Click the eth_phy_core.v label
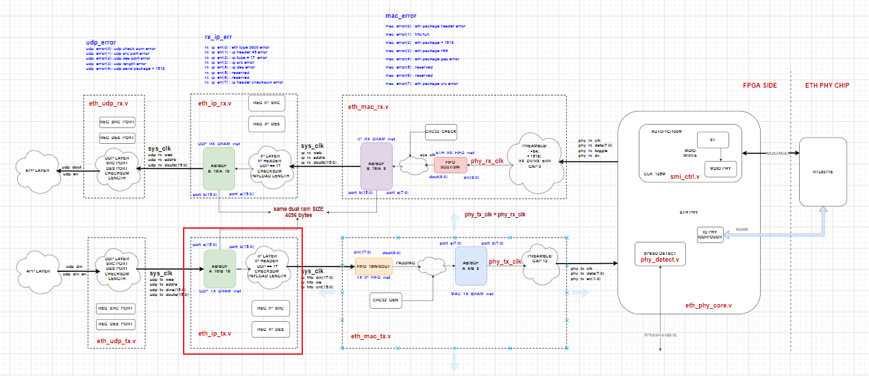The width and height of the screenshot is (869, 376). pos(709,305)
